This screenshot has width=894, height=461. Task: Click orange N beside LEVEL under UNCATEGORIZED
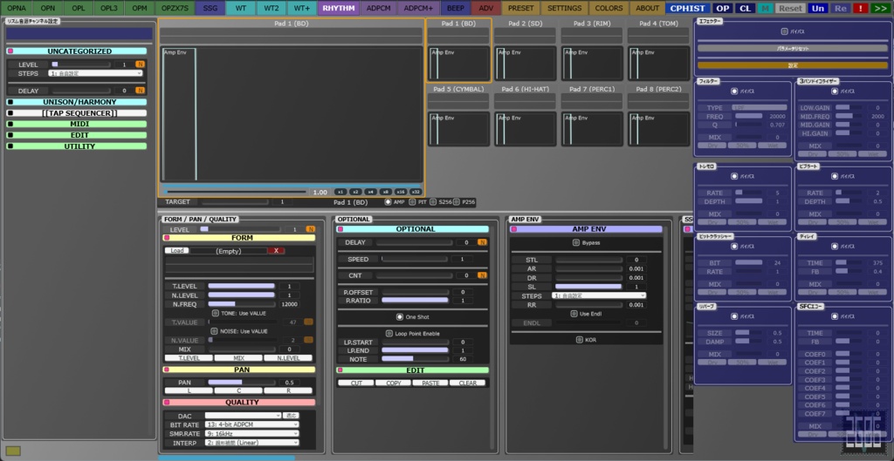(140, 64)
